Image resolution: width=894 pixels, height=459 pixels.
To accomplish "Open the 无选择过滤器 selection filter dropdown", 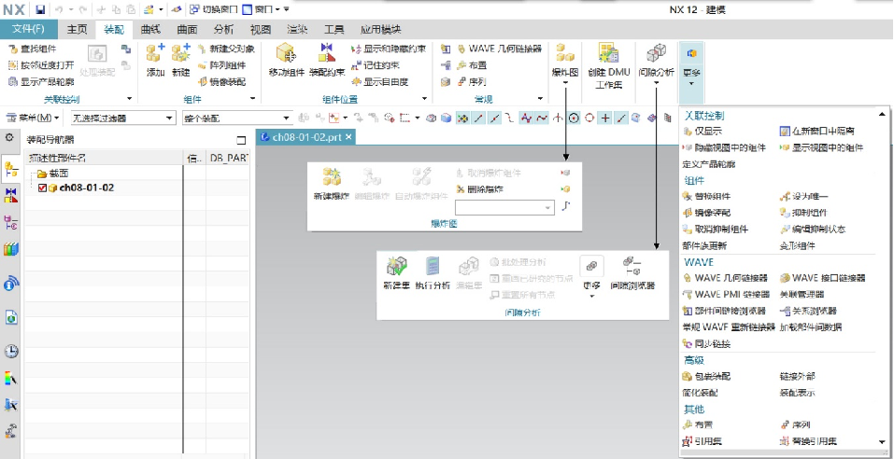I will (x=122, y=118).
